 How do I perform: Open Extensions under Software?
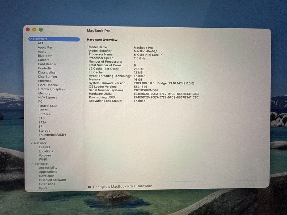tap(47, 184)
